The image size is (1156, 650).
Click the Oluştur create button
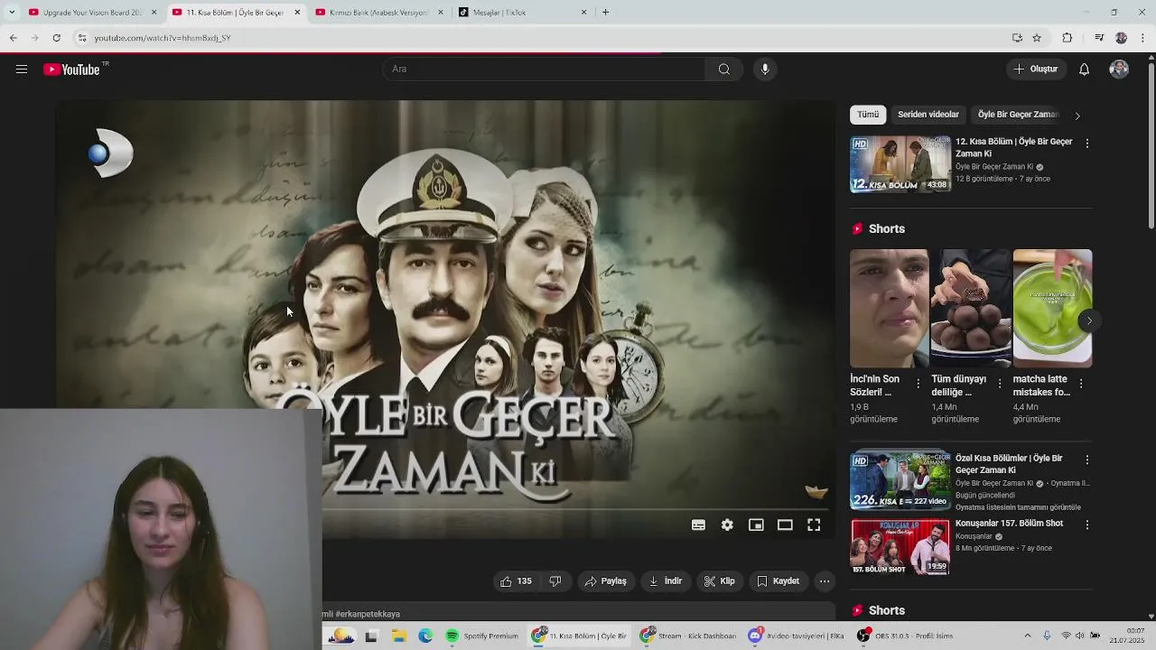1036,70
